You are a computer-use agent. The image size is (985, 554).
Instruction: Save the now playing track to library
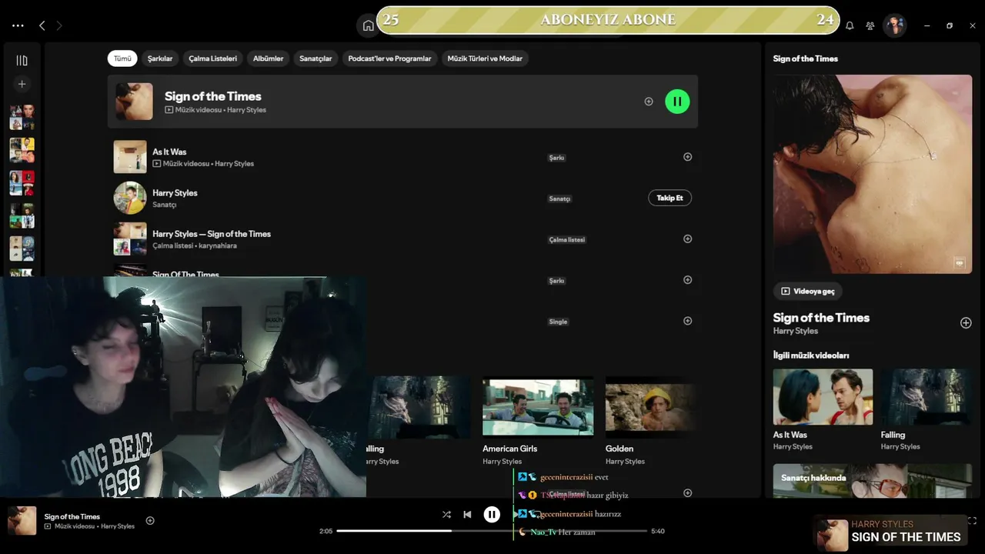(x=150, y=521)
